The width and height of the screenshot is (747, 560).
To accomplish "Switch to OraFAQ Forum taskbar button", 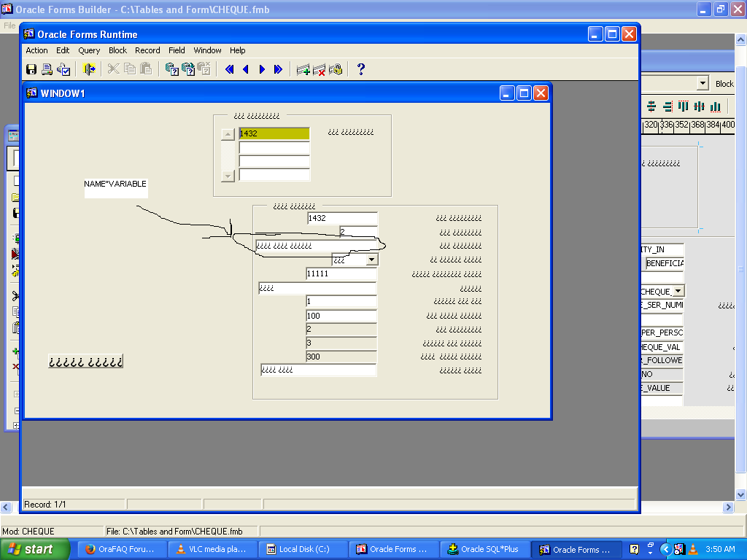I will [x=123, y=549].
